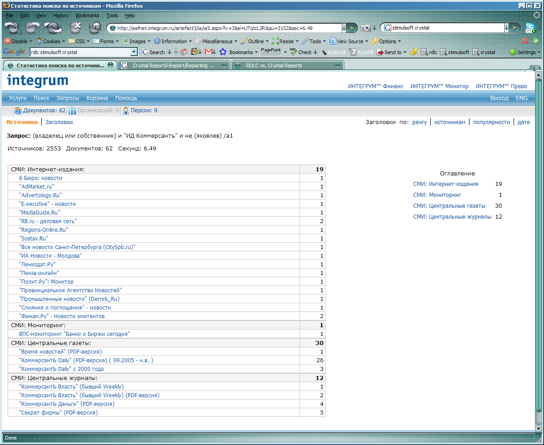Open the CSS dropdown
544x445 pixels.
point(79,41)
